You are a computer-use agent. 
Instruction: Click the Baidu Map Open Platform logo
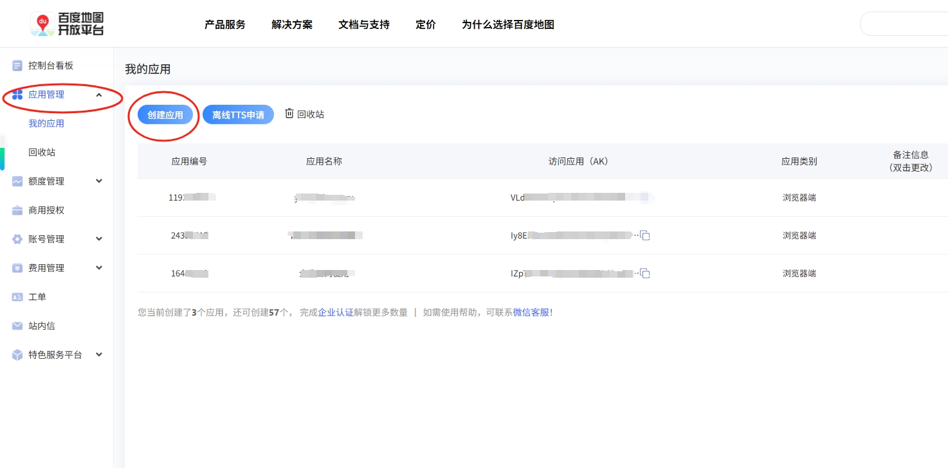click(67, 24)
